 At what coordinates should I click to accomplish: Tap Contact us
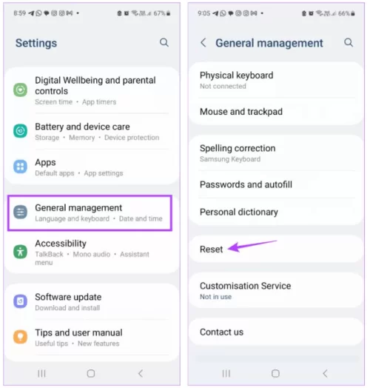pos(276,332)
